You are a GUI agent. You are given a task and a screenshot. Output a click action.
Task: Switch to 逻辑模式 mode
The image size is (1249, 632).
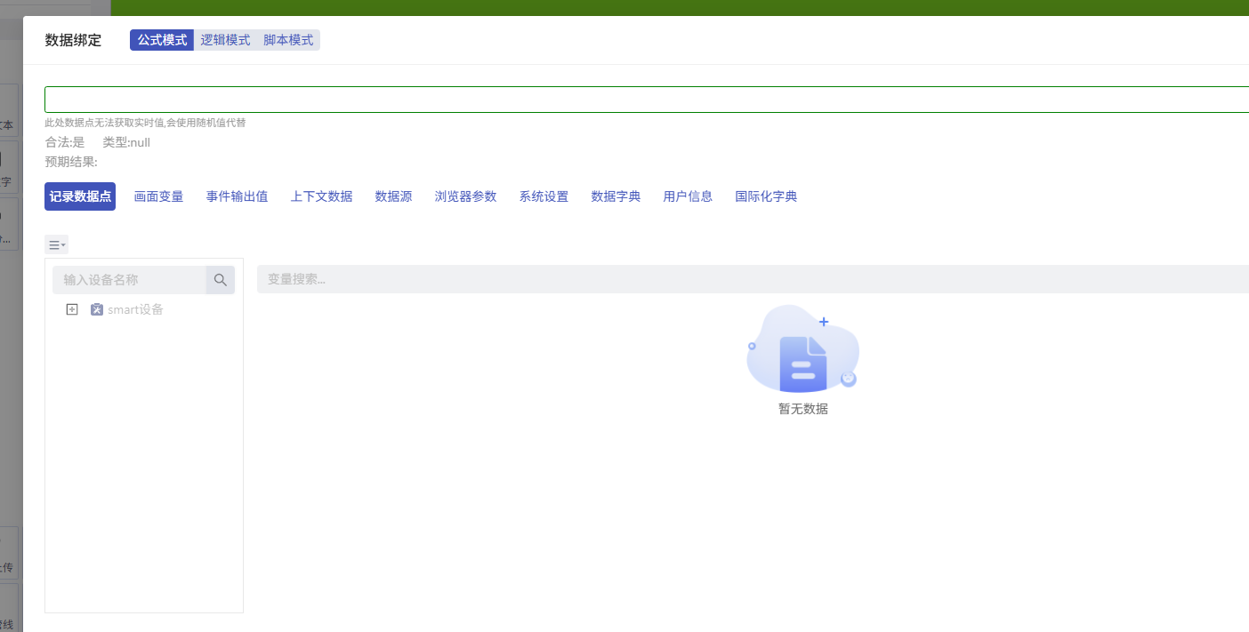point(225,40)
